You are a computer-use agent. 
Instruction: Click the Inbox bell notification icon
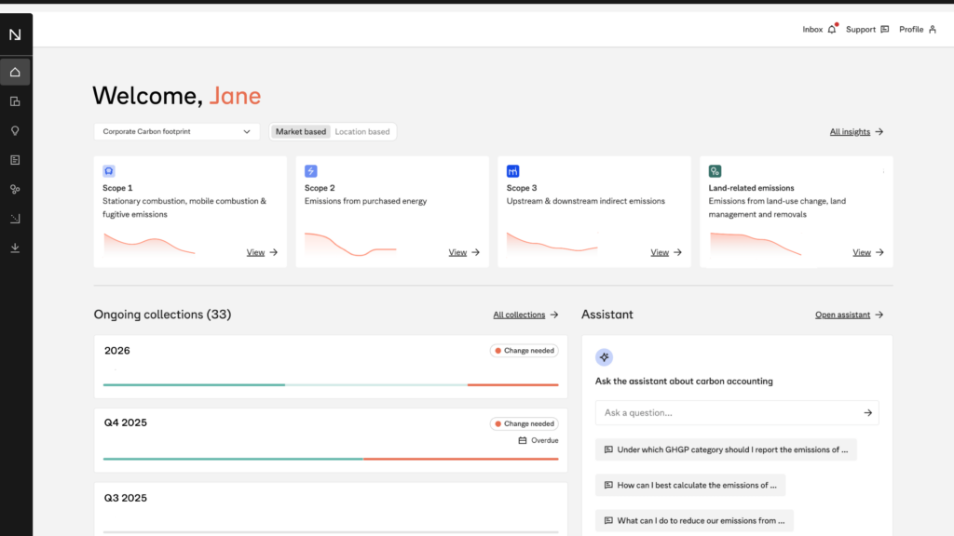click(x=832, y=30)
